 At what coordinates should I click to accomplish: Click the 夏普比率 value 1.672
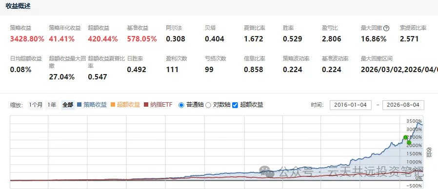tap(253, 39)
